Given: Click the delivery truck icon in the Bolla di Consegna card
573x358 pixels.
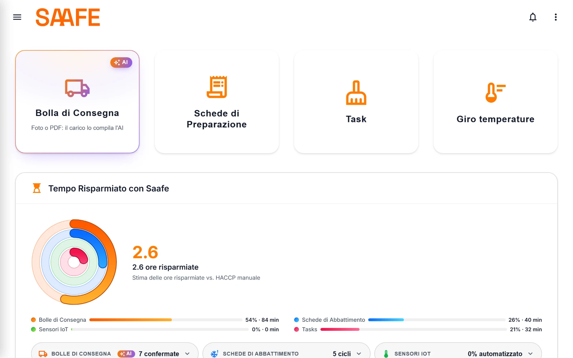Looking at the screenshot, I should 77,88.
